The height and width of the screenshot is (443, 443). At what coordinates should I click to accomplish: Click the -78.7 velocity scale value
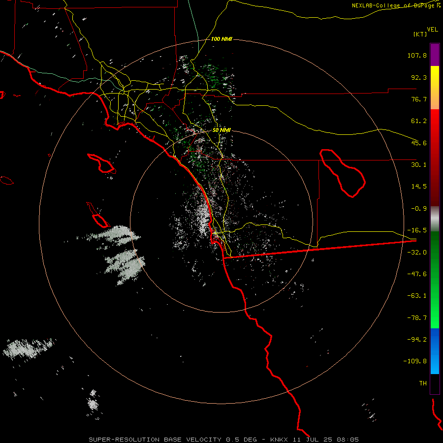point(417,318)
